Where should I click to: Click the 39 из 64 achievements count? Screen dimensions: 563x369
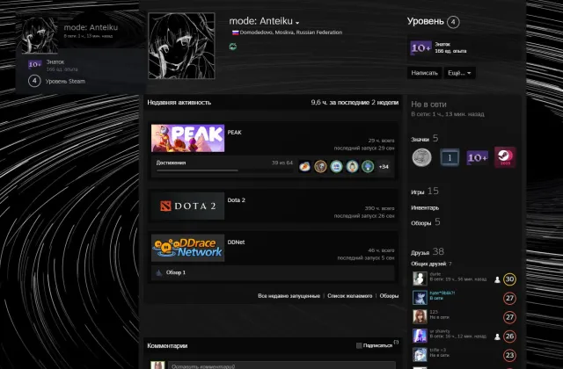click(x=282, y=163)
